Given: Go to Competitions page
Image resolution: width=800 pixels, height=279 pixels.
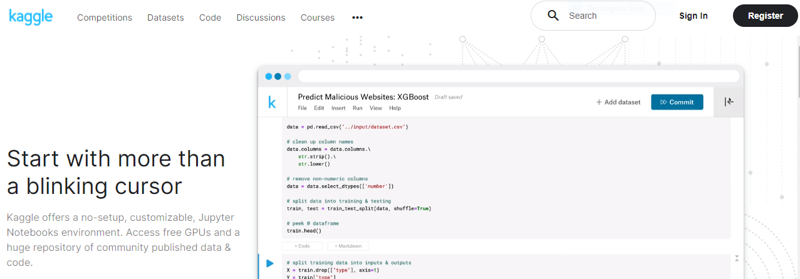Looking at the screenshot, I should (105, 18).
